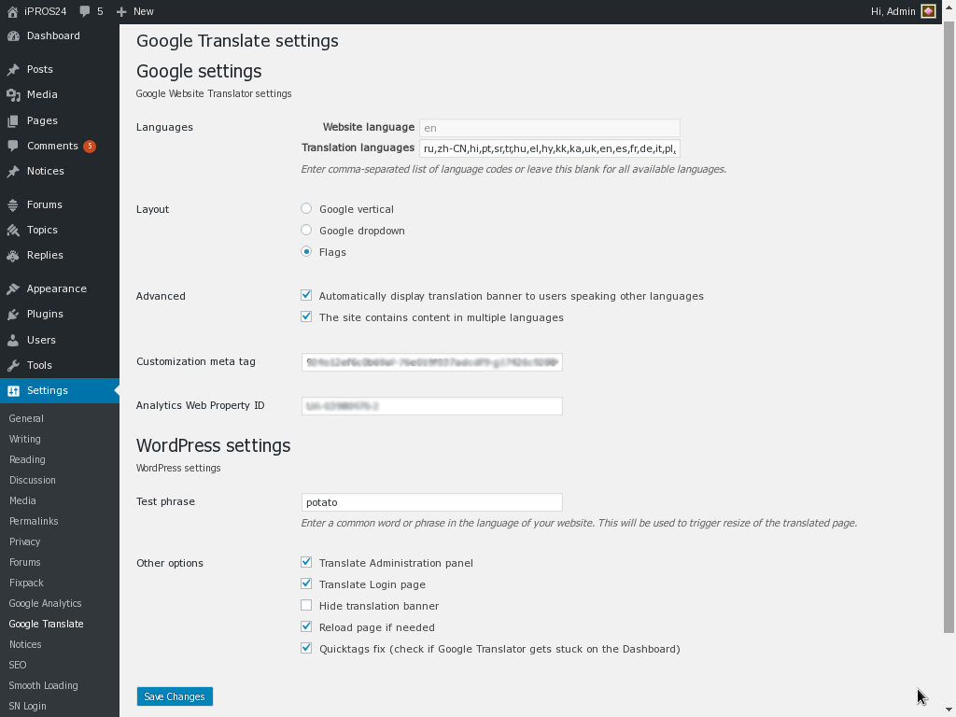Open the Hi, Admin account menu

point(902,11)
